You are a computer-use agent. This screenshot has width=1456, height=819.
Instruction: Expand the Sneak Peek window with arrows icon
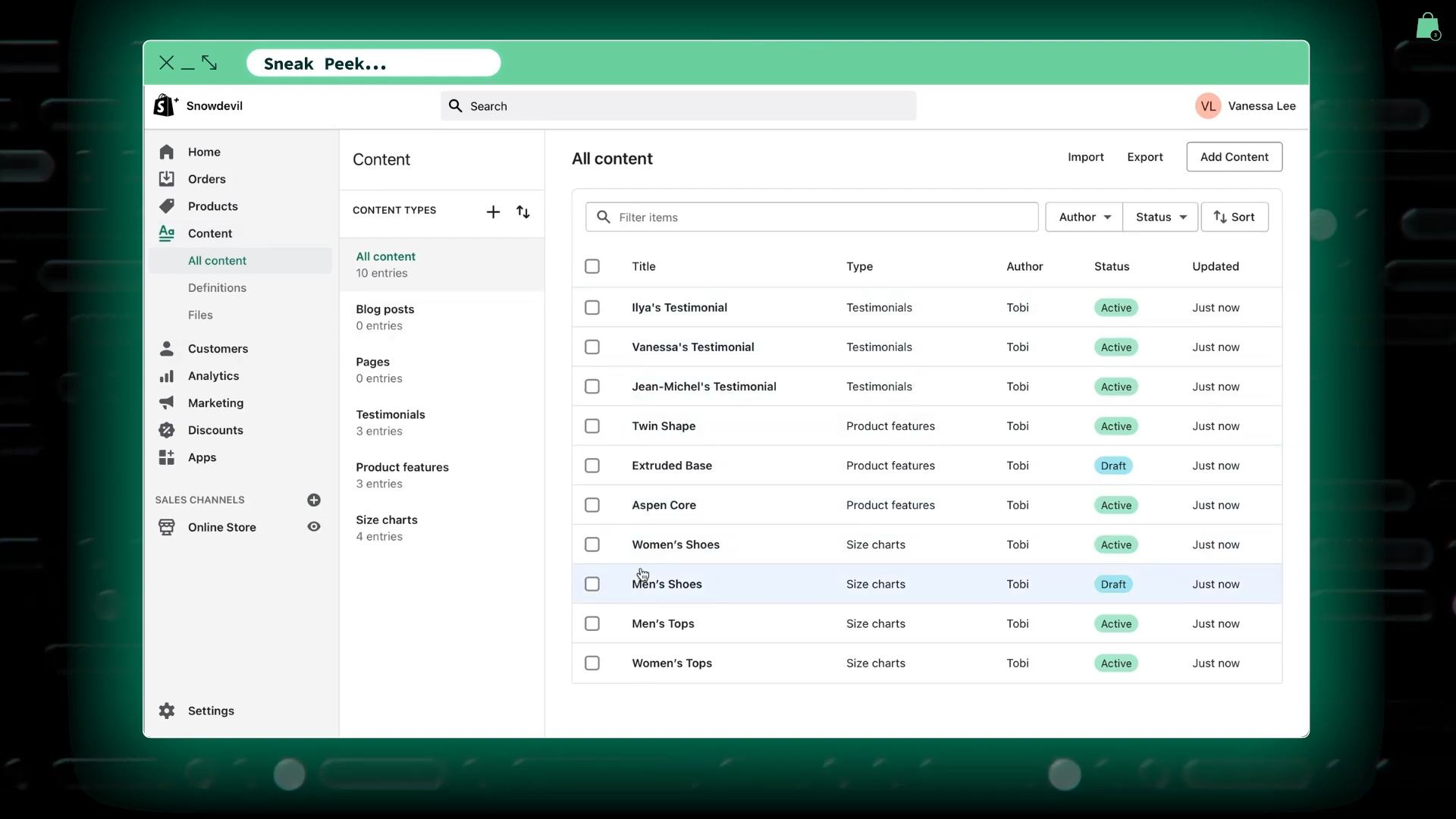[210, 63]
